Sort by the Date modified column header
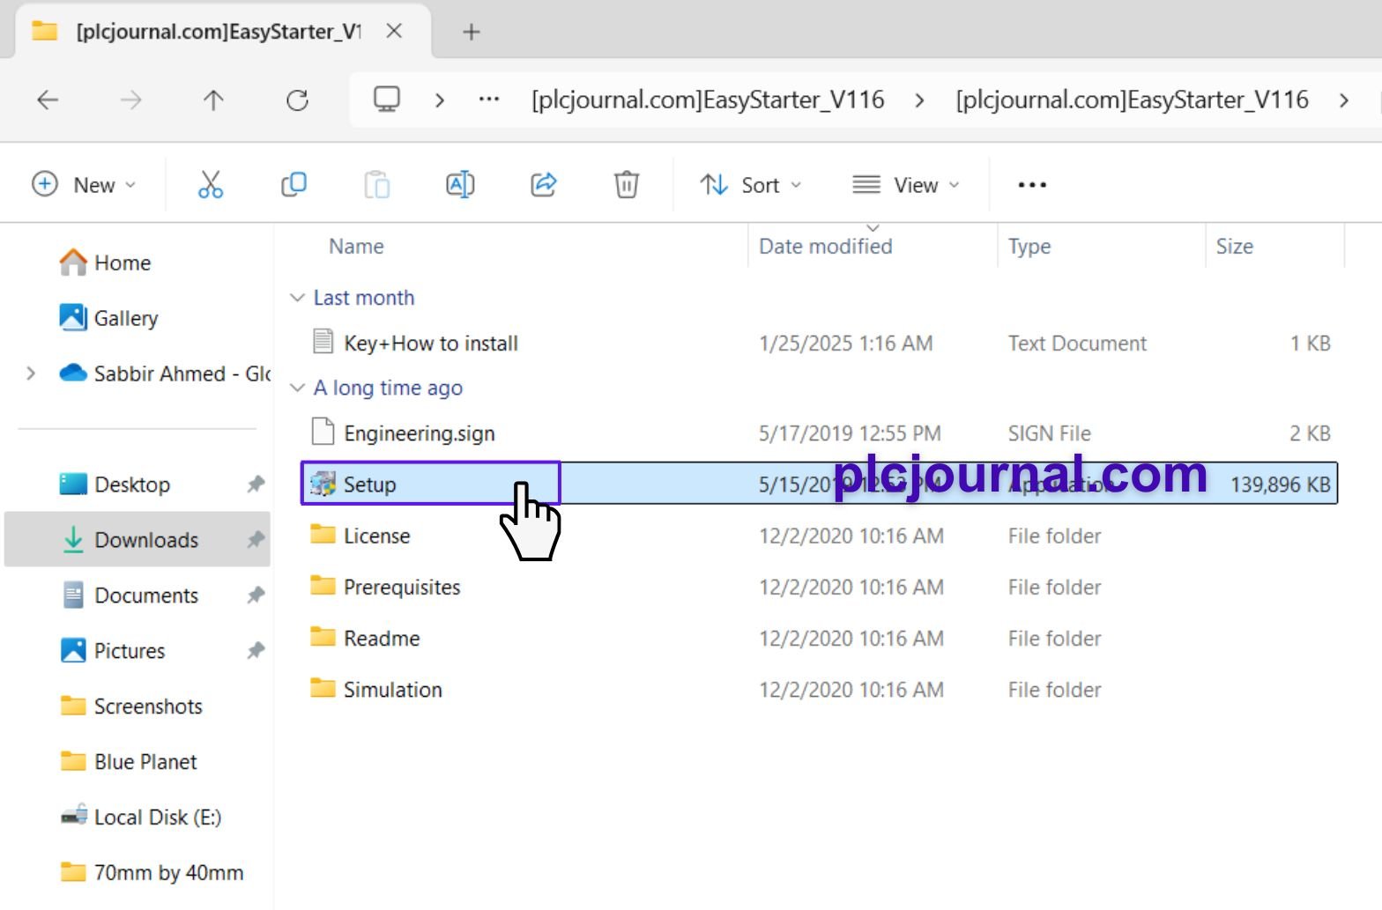 pos(826,247)
